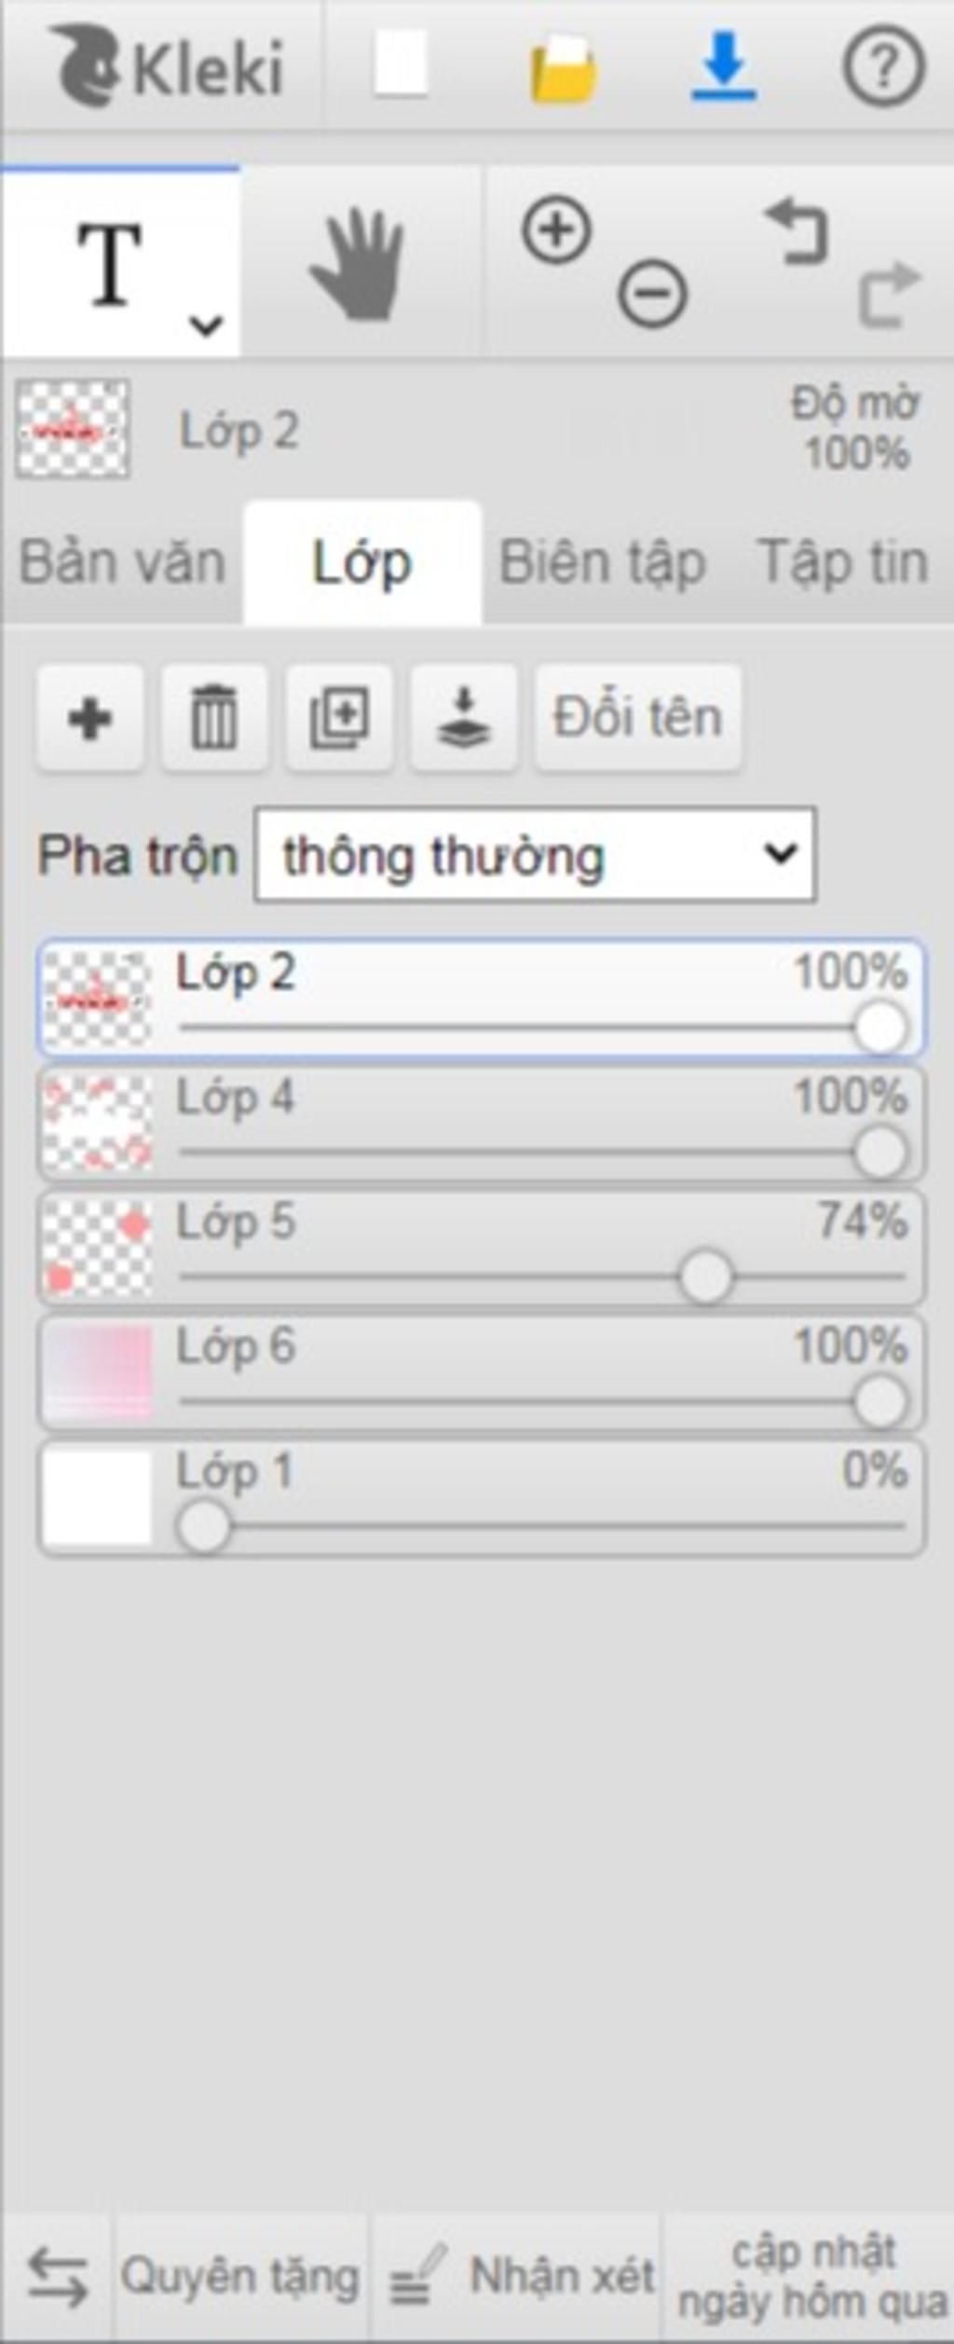Select the hand pan tool

click(x=359, y=264)
